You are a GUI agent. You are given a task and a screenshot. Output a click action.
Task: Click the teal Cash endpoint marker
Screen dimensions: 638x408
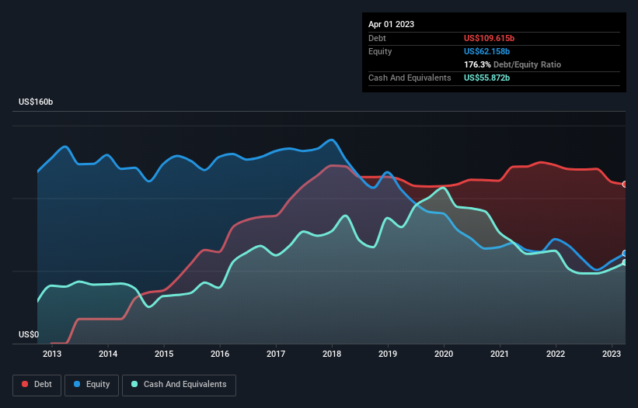(x=625, y=263)
